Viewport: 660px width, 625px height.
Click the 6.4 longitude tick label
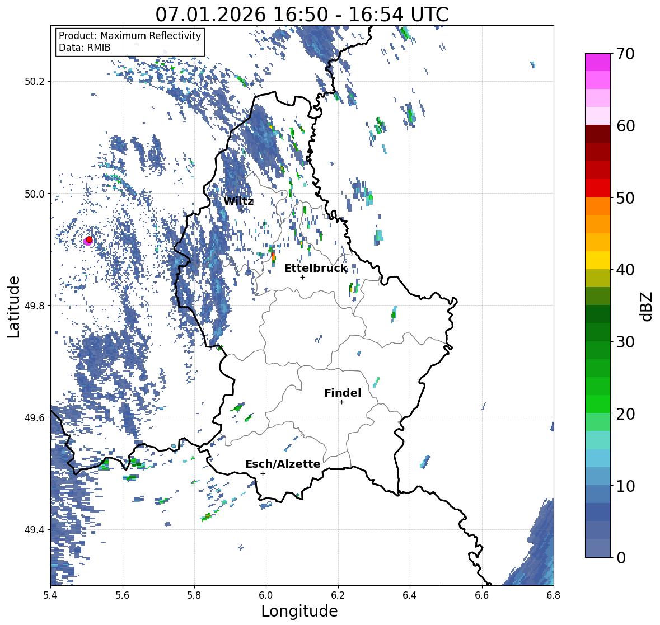coord(410,595)
